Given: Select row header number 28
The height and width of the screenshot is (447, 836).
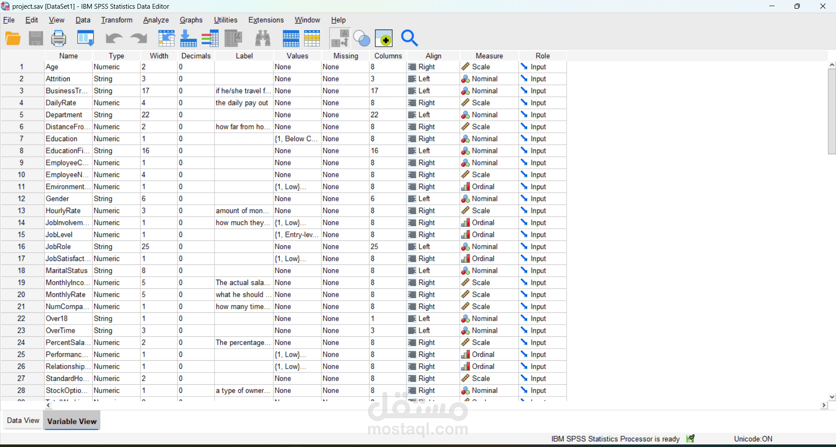Looking at the screenshot, I should click(x=21, y=390).
